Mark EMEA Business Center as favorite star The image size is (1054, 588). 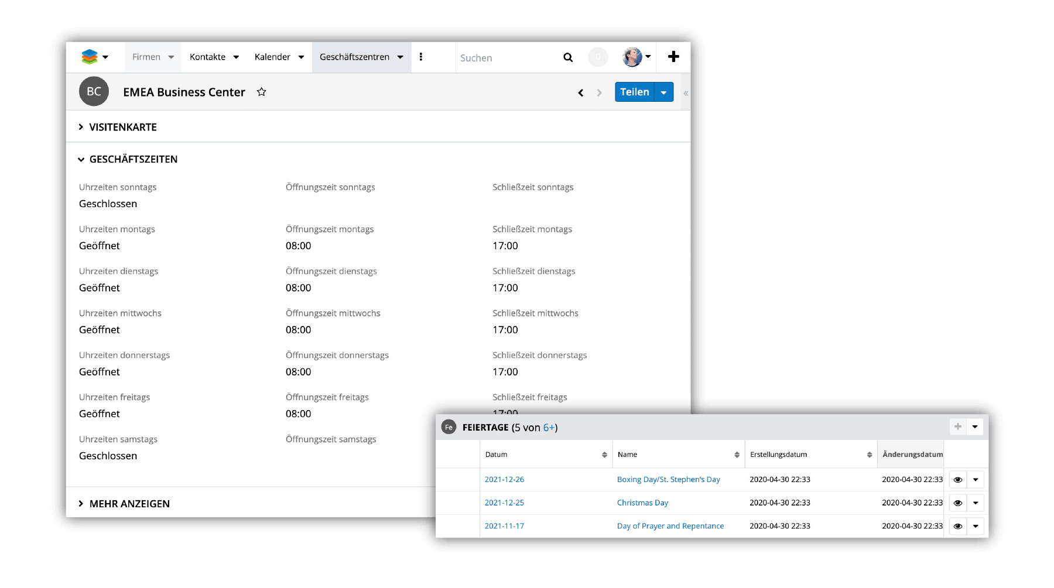[261, 92]
